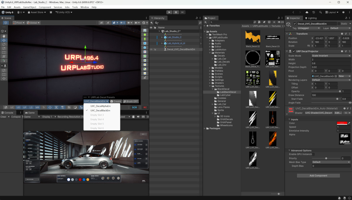Image resolution: width=352 pixels, height=200 pixels.
Task: Toggle Brush OFF button in Decal Presets
Action: pos(131,101)
